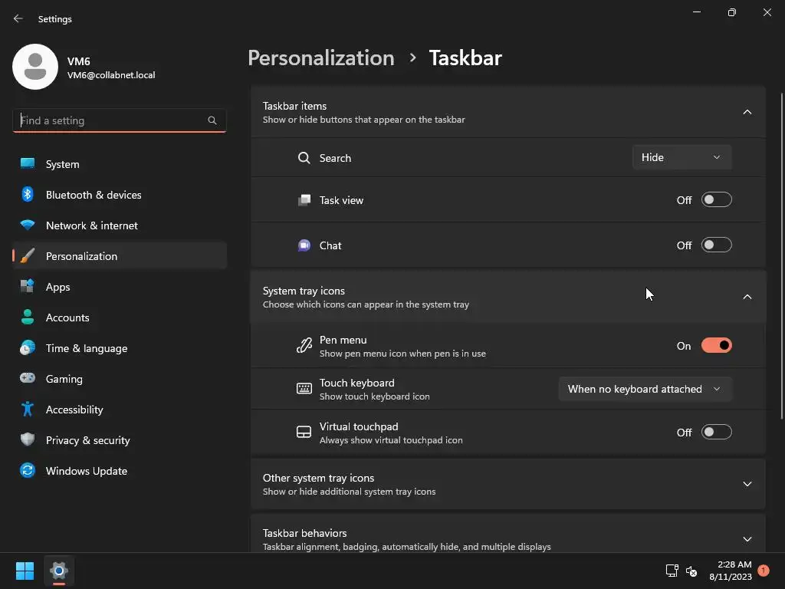Click the clock and date in the taskbar

click(x=730, y=571)
